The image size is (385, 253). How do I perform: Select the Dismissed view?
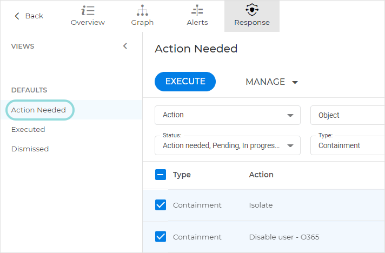30,149
